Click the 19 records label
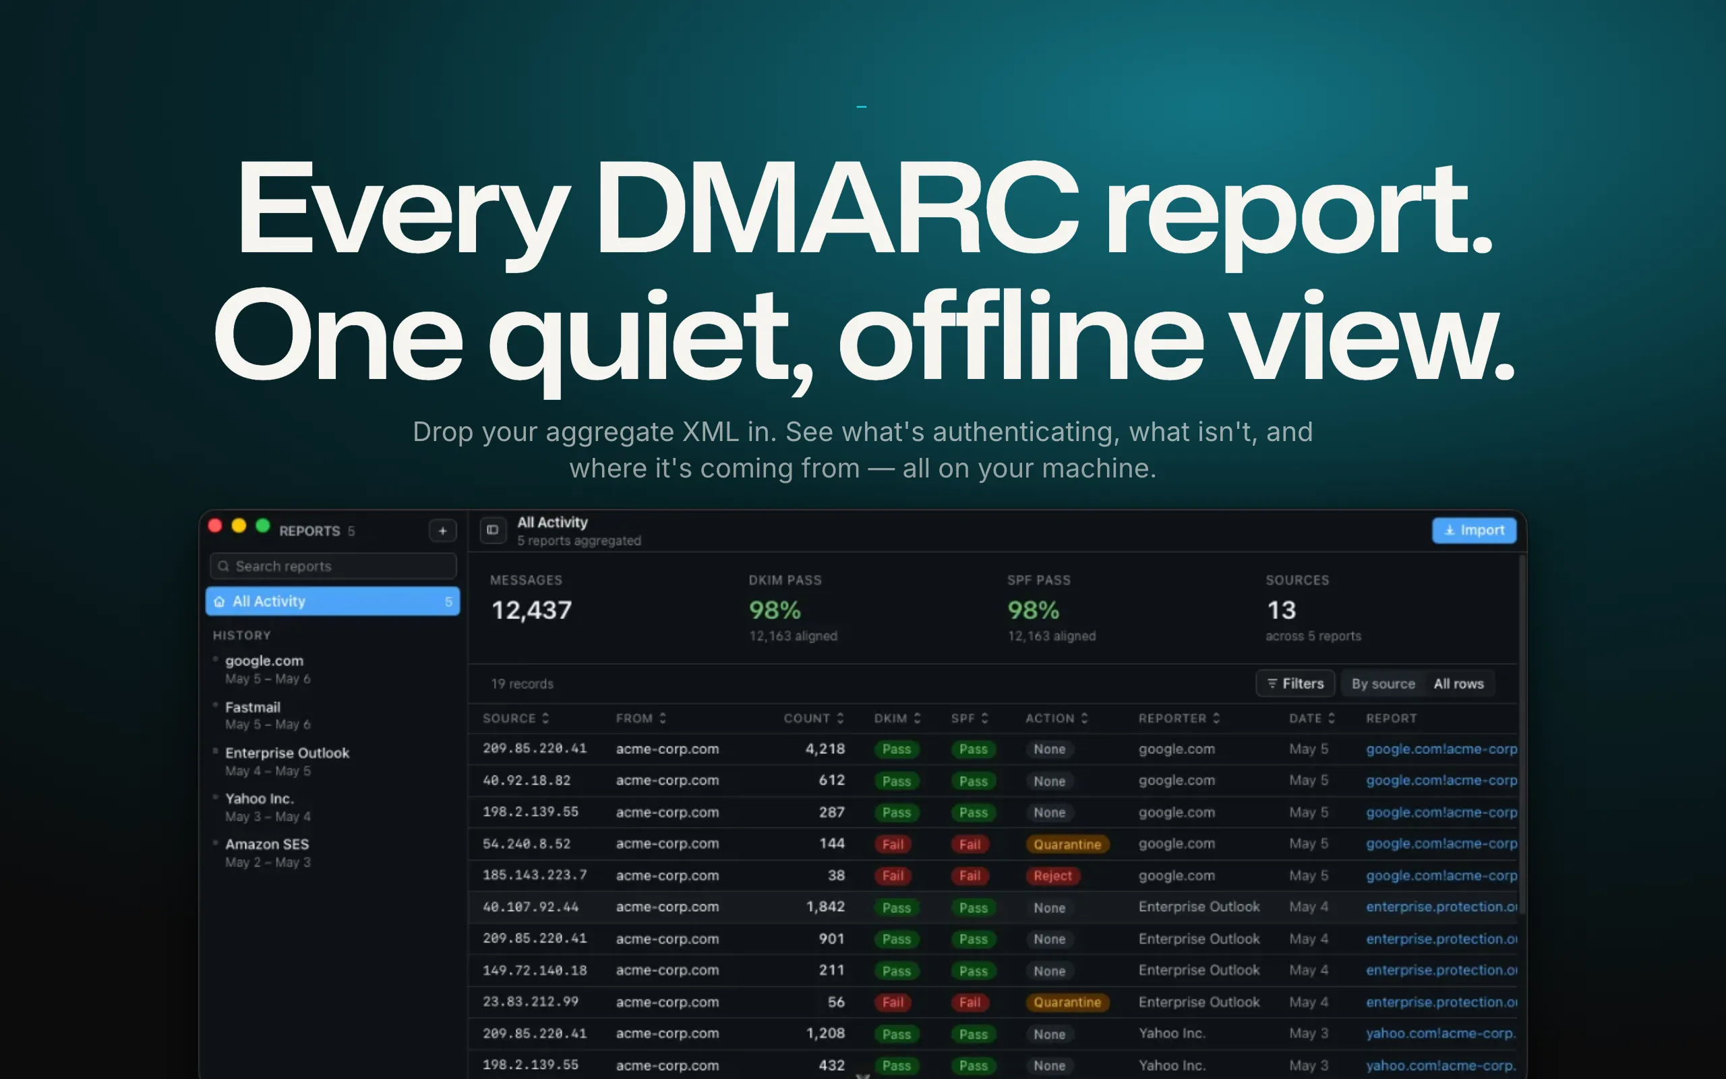The width and height of the screenshot is (1726, 1079). 522,684
